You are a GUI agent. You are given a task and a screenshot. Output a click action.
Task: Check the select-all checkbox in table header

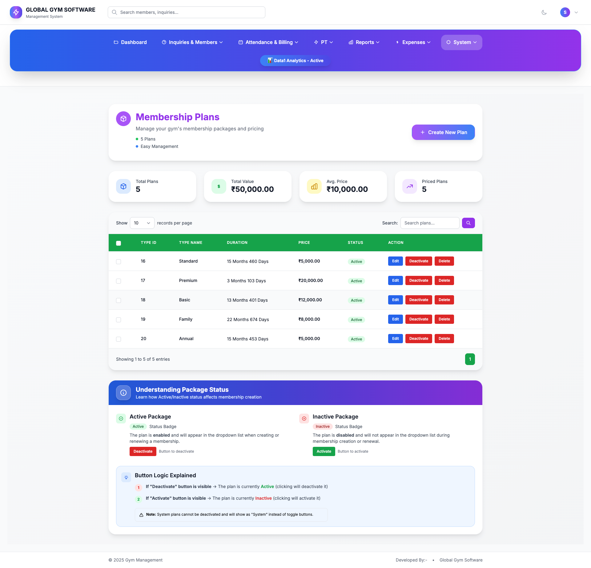[119, 243]
